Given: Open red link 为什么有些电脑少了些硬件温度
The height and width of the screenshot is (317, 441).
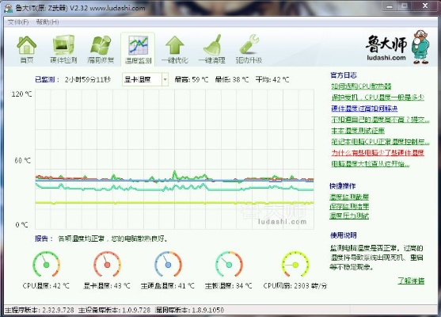Looking at the screenshot, I should [x=378, y=153].
